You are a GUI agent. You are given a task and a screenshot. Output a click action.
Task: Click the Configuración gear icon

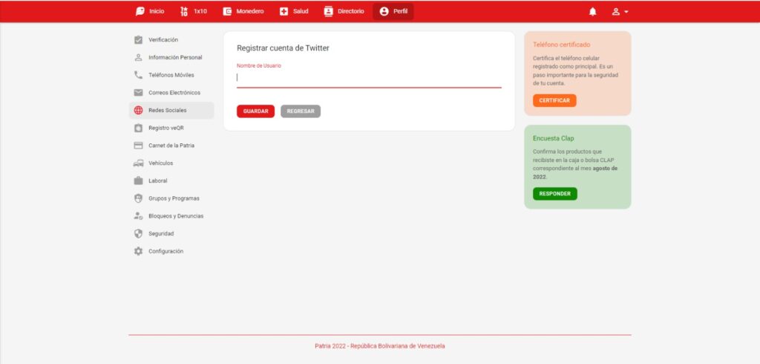pyautogui.click(x=138, y=251)
